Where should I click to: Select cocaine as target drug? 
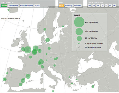4,6
